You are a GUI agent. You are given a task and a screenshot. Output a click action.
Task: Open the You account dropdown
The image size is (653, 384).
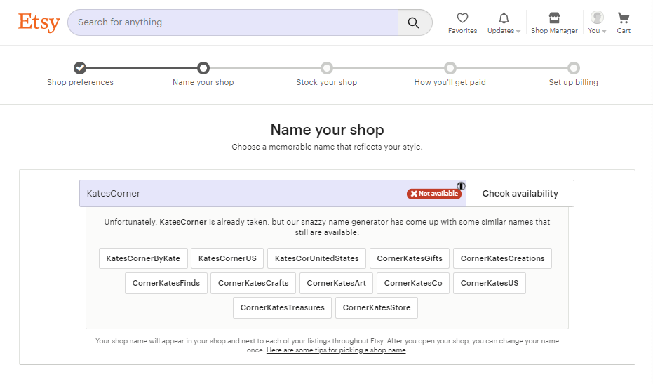tap(597, 23)
